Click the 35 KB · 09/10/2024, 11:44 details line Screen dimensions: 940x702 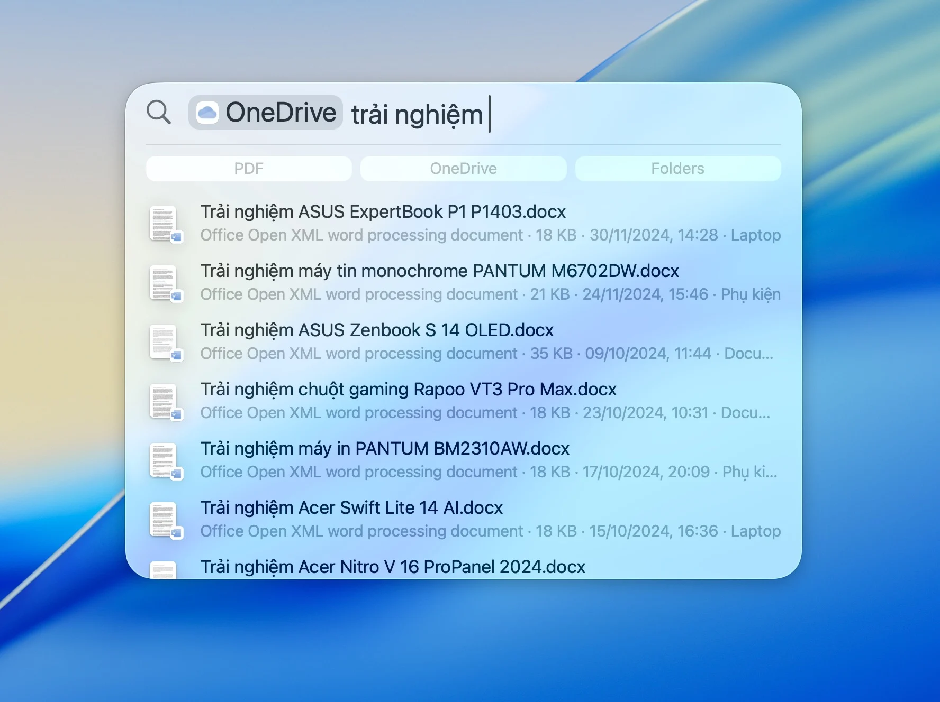(x=487, y=354)
